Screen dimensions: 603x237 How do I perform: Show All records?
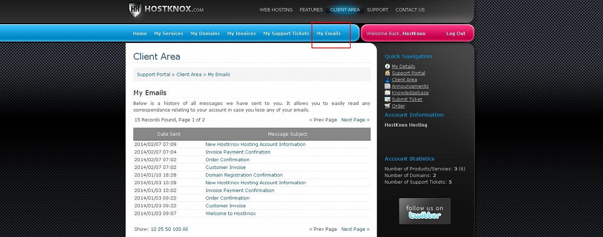[185, 229]
